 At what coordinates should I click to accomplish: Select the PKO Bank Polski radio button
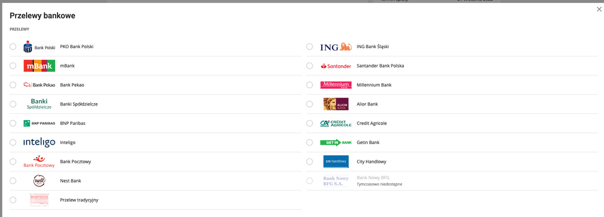13,46
